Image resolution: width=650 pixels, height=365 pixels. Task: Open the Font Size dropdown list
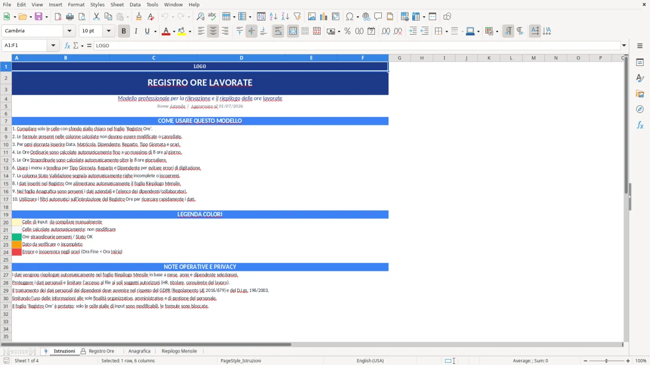pyautogui.click(x=108, y=31)
